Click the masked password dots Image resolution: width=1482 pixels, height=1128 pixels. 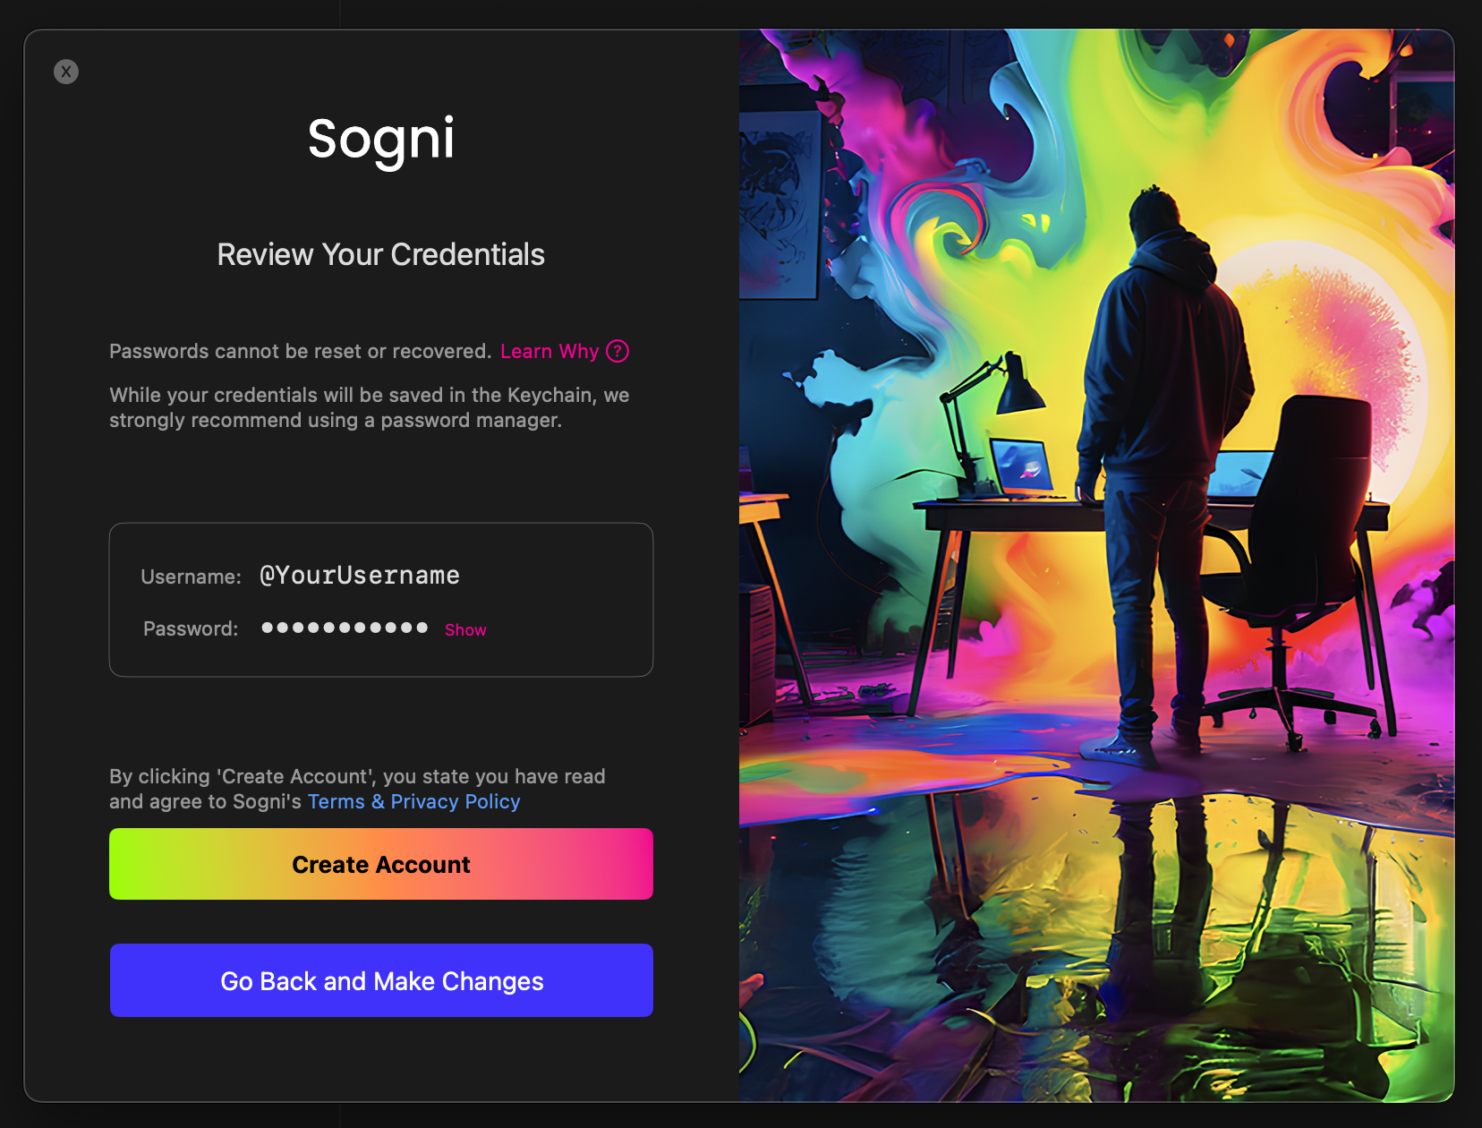[345, 628]
